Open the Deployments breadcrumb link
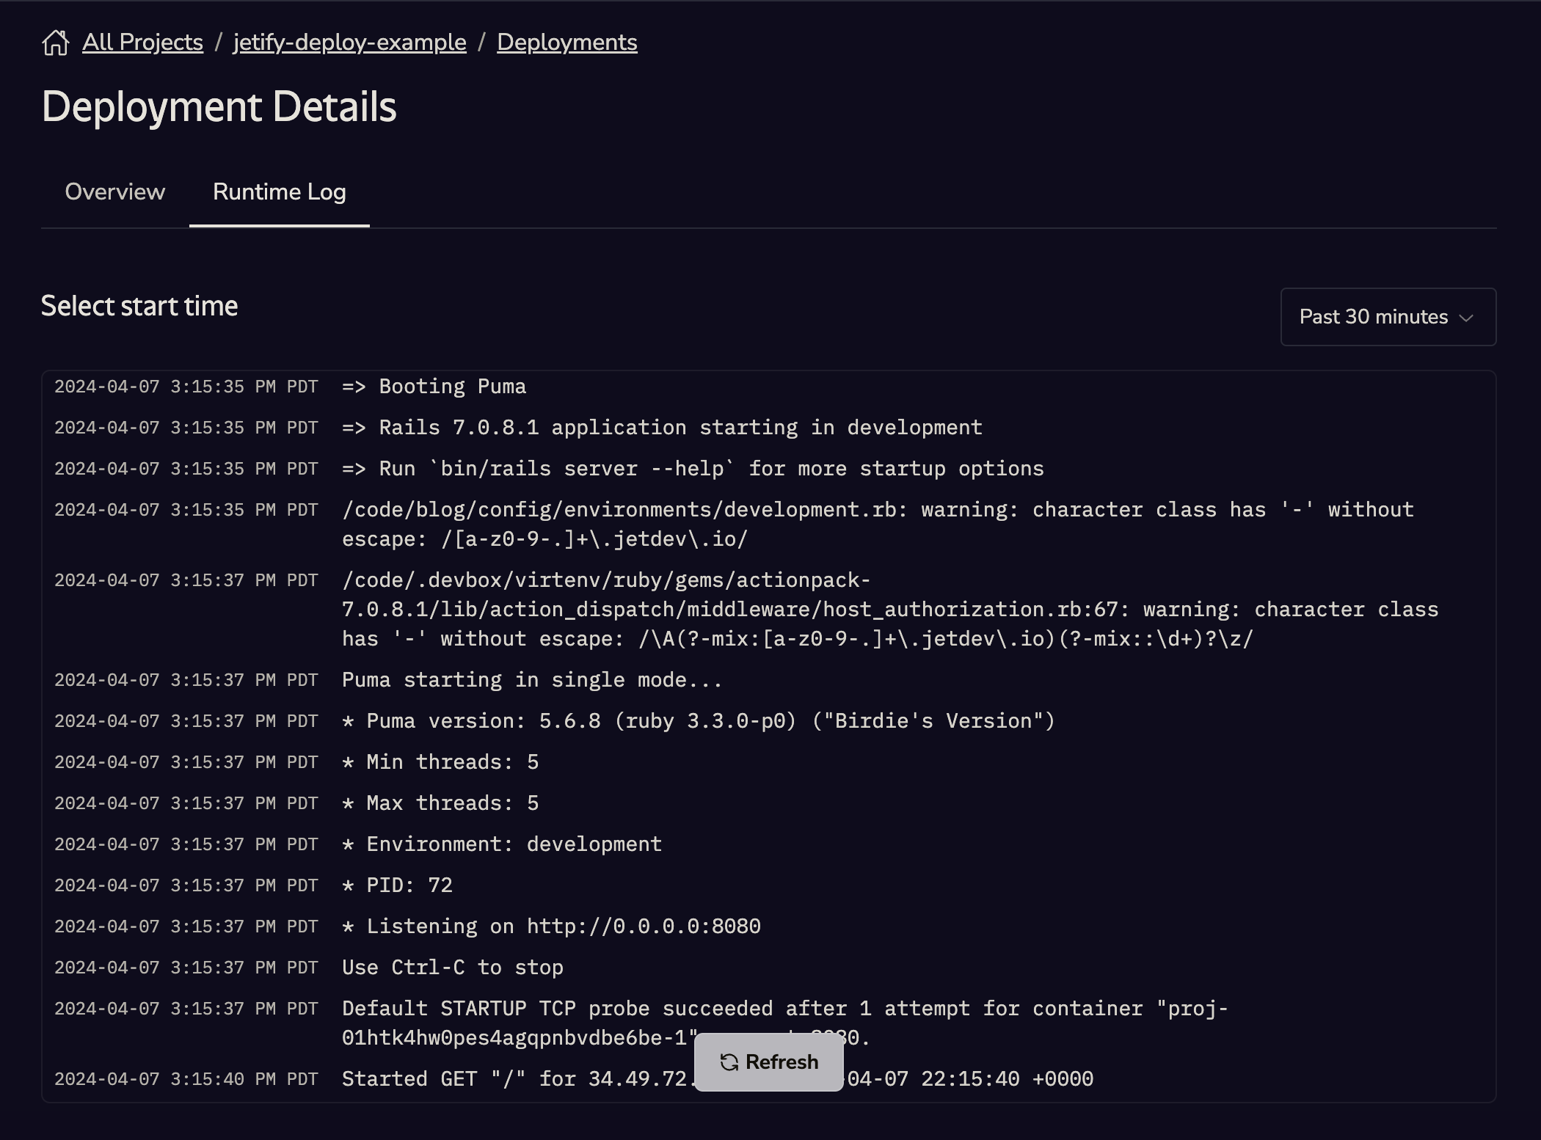 pos(567,42)
